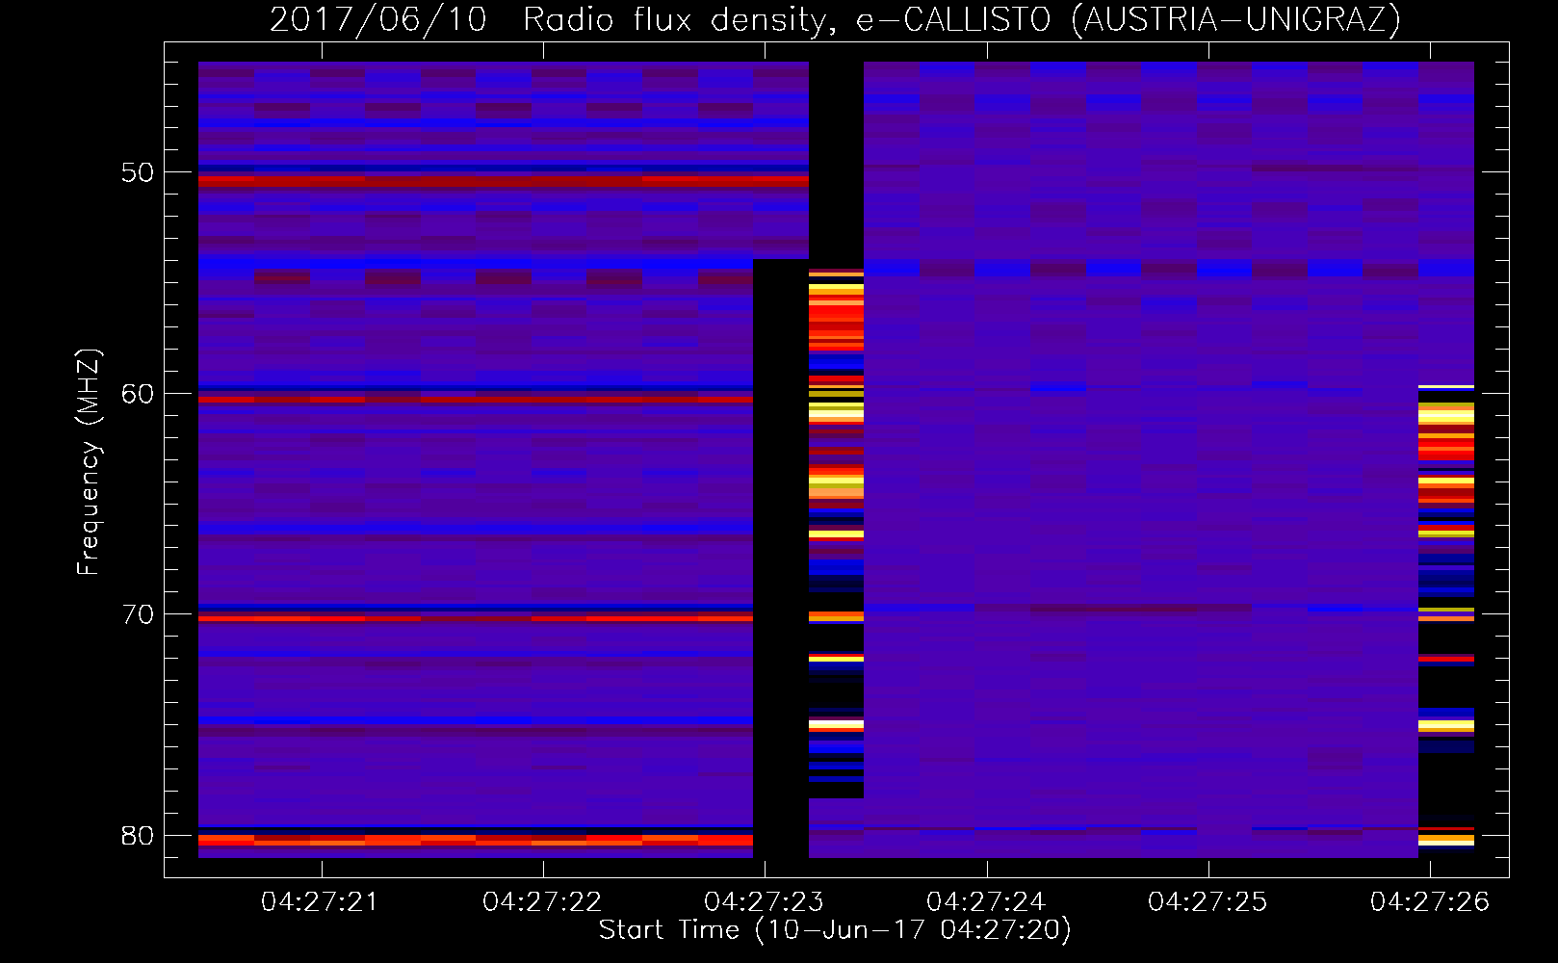
Task: Click the time tick label '04:27:21'
Action: pos(321,902)
